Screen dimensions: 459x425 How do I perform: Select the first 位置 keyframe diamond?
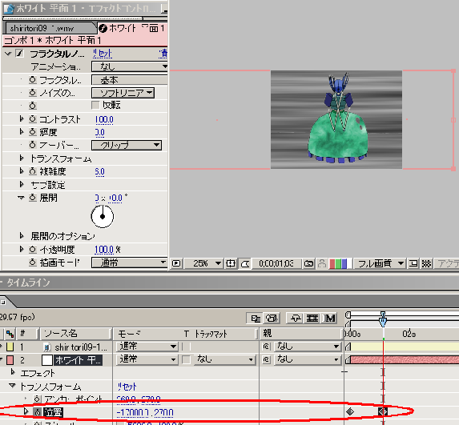tap(350, 411)
